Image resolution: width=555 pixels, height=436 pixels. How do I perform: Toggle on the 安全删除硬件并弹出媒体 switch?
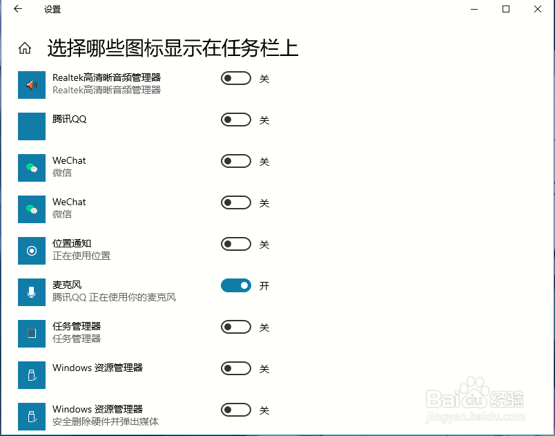[x=235, y=410]
